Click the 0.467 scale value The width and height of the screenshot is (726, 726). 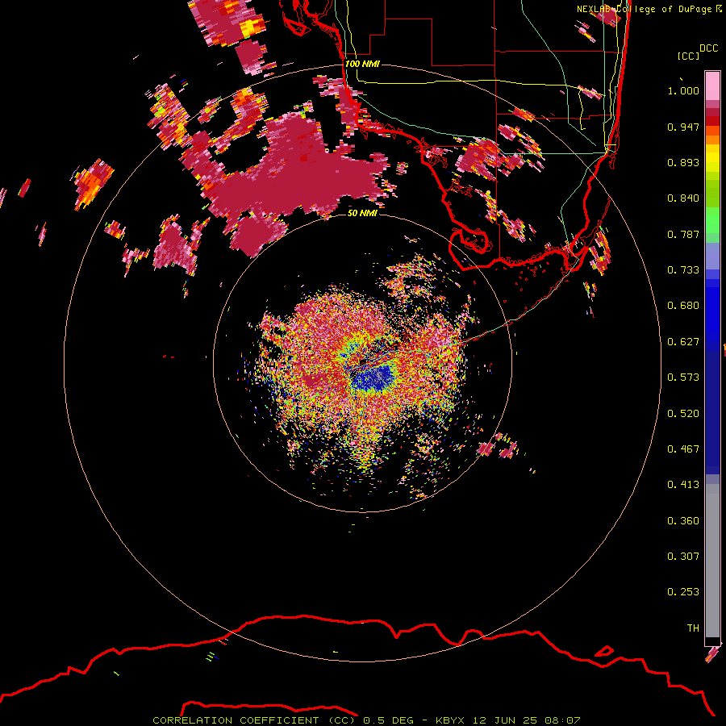683,449
